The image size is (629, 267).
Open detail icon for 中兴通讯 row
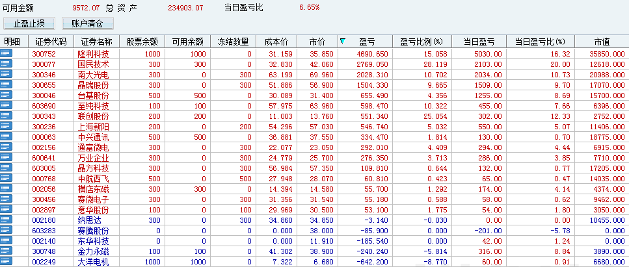coord(7,136)
